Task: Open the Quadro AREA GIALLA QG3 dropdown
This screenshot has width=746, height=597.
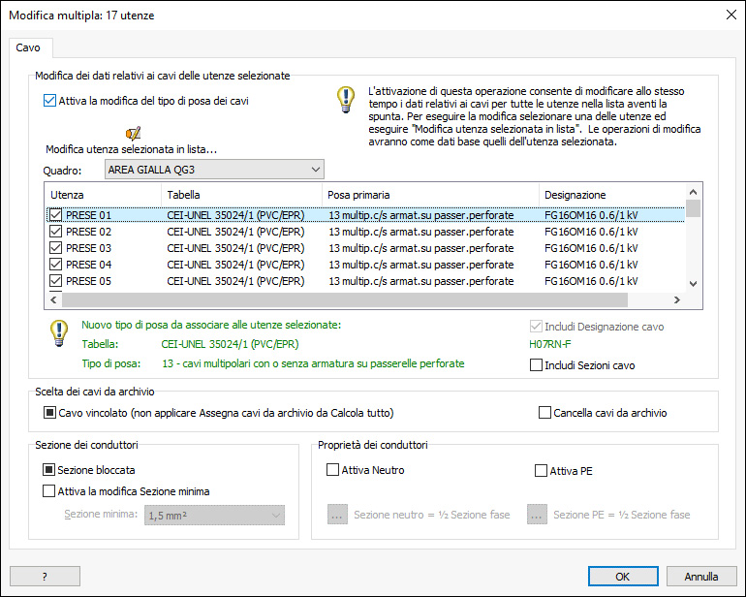Action: [x=214, y=170]
